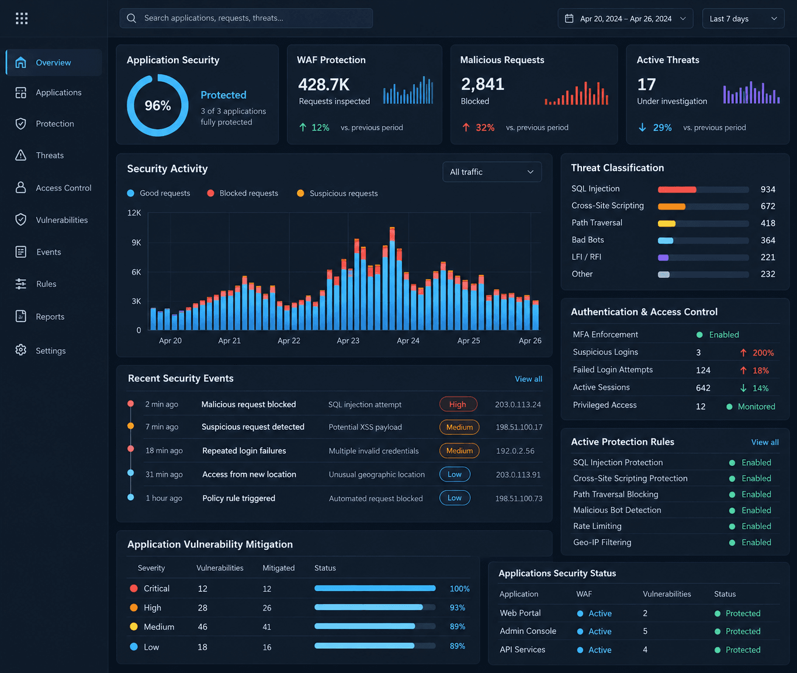The image size is (797, 673).
Task: Click the Reports document icon
Action: 21,316
